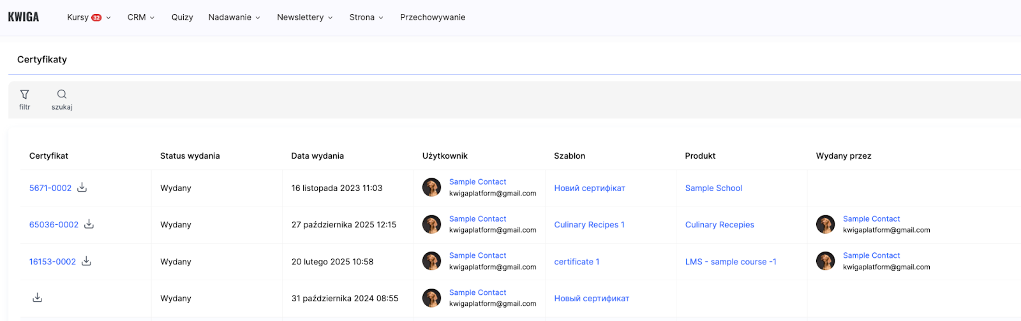Click the szukaj magnifier icon
Viewport: 1021px width, 321px height.
(62, 95)
